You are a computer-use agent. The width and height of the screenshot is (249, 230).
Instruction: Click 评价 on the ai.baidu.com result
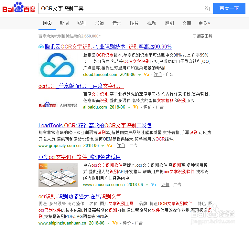pos(147,107)
